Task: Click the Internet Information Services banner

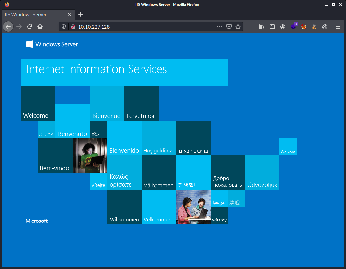Action: pyautogui.click(x=124, y=72)
